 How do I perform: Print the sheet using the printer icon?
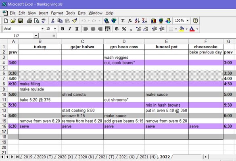[29, 21]
